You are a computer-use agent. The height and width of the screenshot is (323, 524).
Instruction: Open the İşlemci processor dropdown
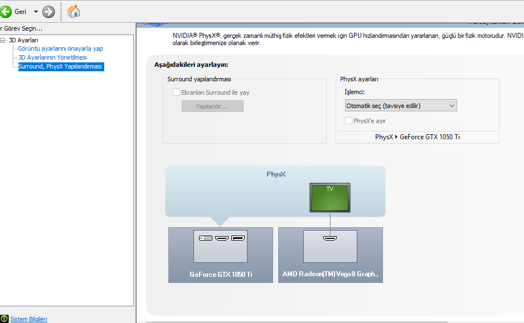pyautogui.click(x=401, y=106)
